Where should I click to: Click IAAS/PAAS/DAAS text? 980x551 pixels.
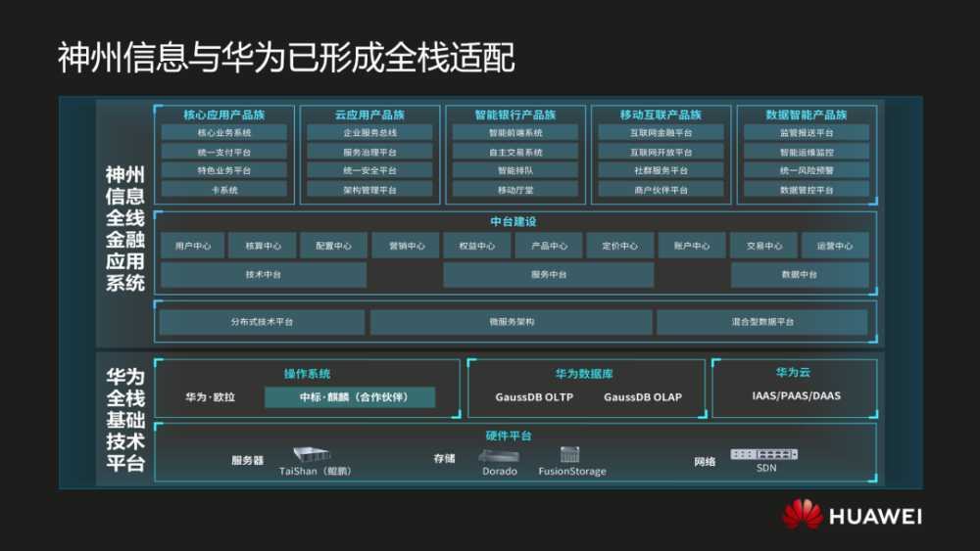point(796,395)
